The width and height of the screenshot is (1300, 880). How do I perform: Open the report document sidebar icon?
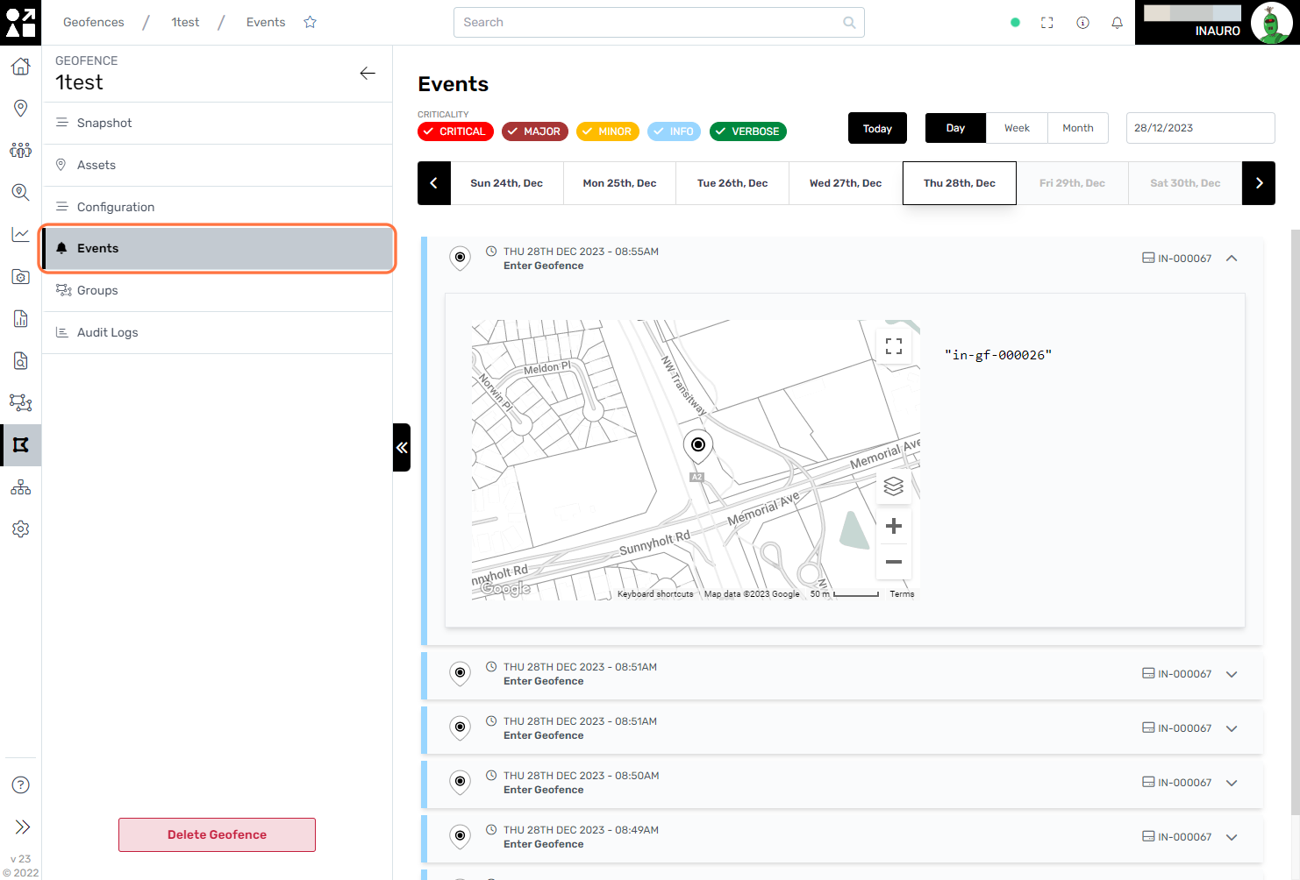coord(20,318)
